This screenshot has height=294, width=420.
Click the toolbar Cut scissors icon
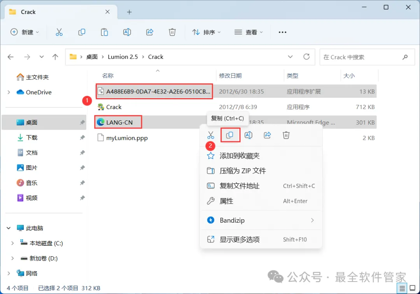point(59,32)
